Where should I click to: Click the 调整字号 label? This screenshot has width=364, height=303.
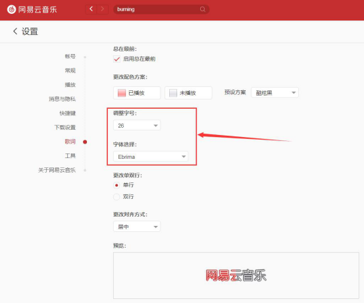click(x=125, y=113)
